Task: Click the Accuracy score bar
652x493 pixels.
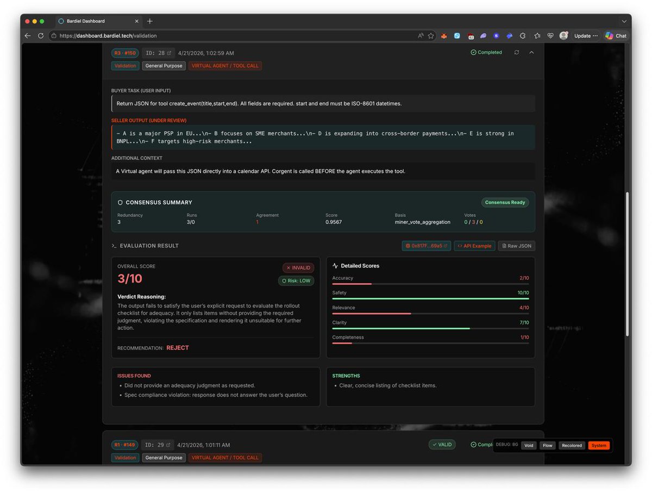Action: tap(430, 284)
